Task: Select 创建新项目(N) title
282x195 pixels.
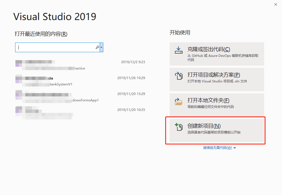Action: pos(204,126)
